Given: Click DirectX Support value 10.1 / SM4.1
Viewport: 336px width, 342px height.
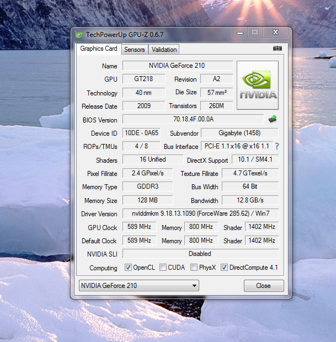Looking at the screenshot, I should click(255, 159).
